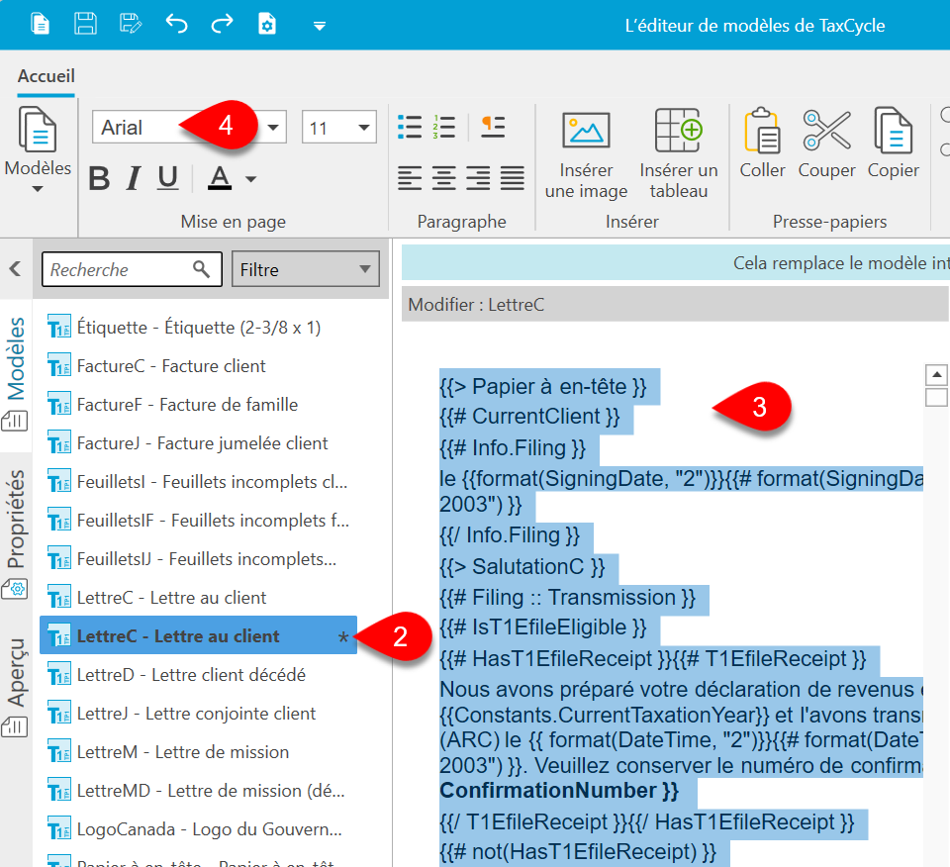Click the Modifier : LettreC header bar
Viewport: 950px width, 867px height.
(x=675, y=304)
